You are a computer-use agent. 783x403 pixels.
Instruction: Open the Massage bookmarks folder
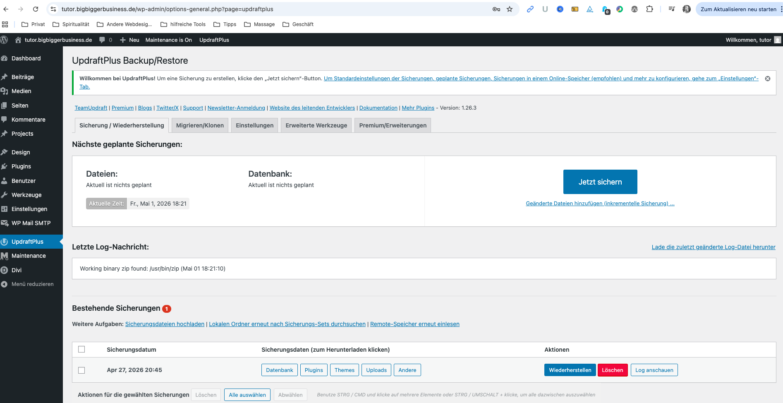[x=260, y=24]
